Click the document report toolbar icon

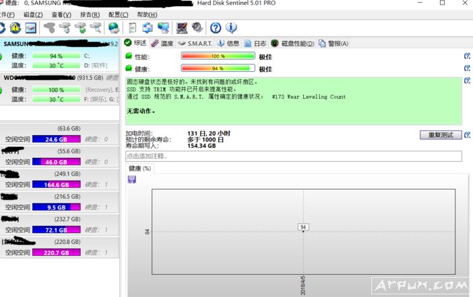132,28
